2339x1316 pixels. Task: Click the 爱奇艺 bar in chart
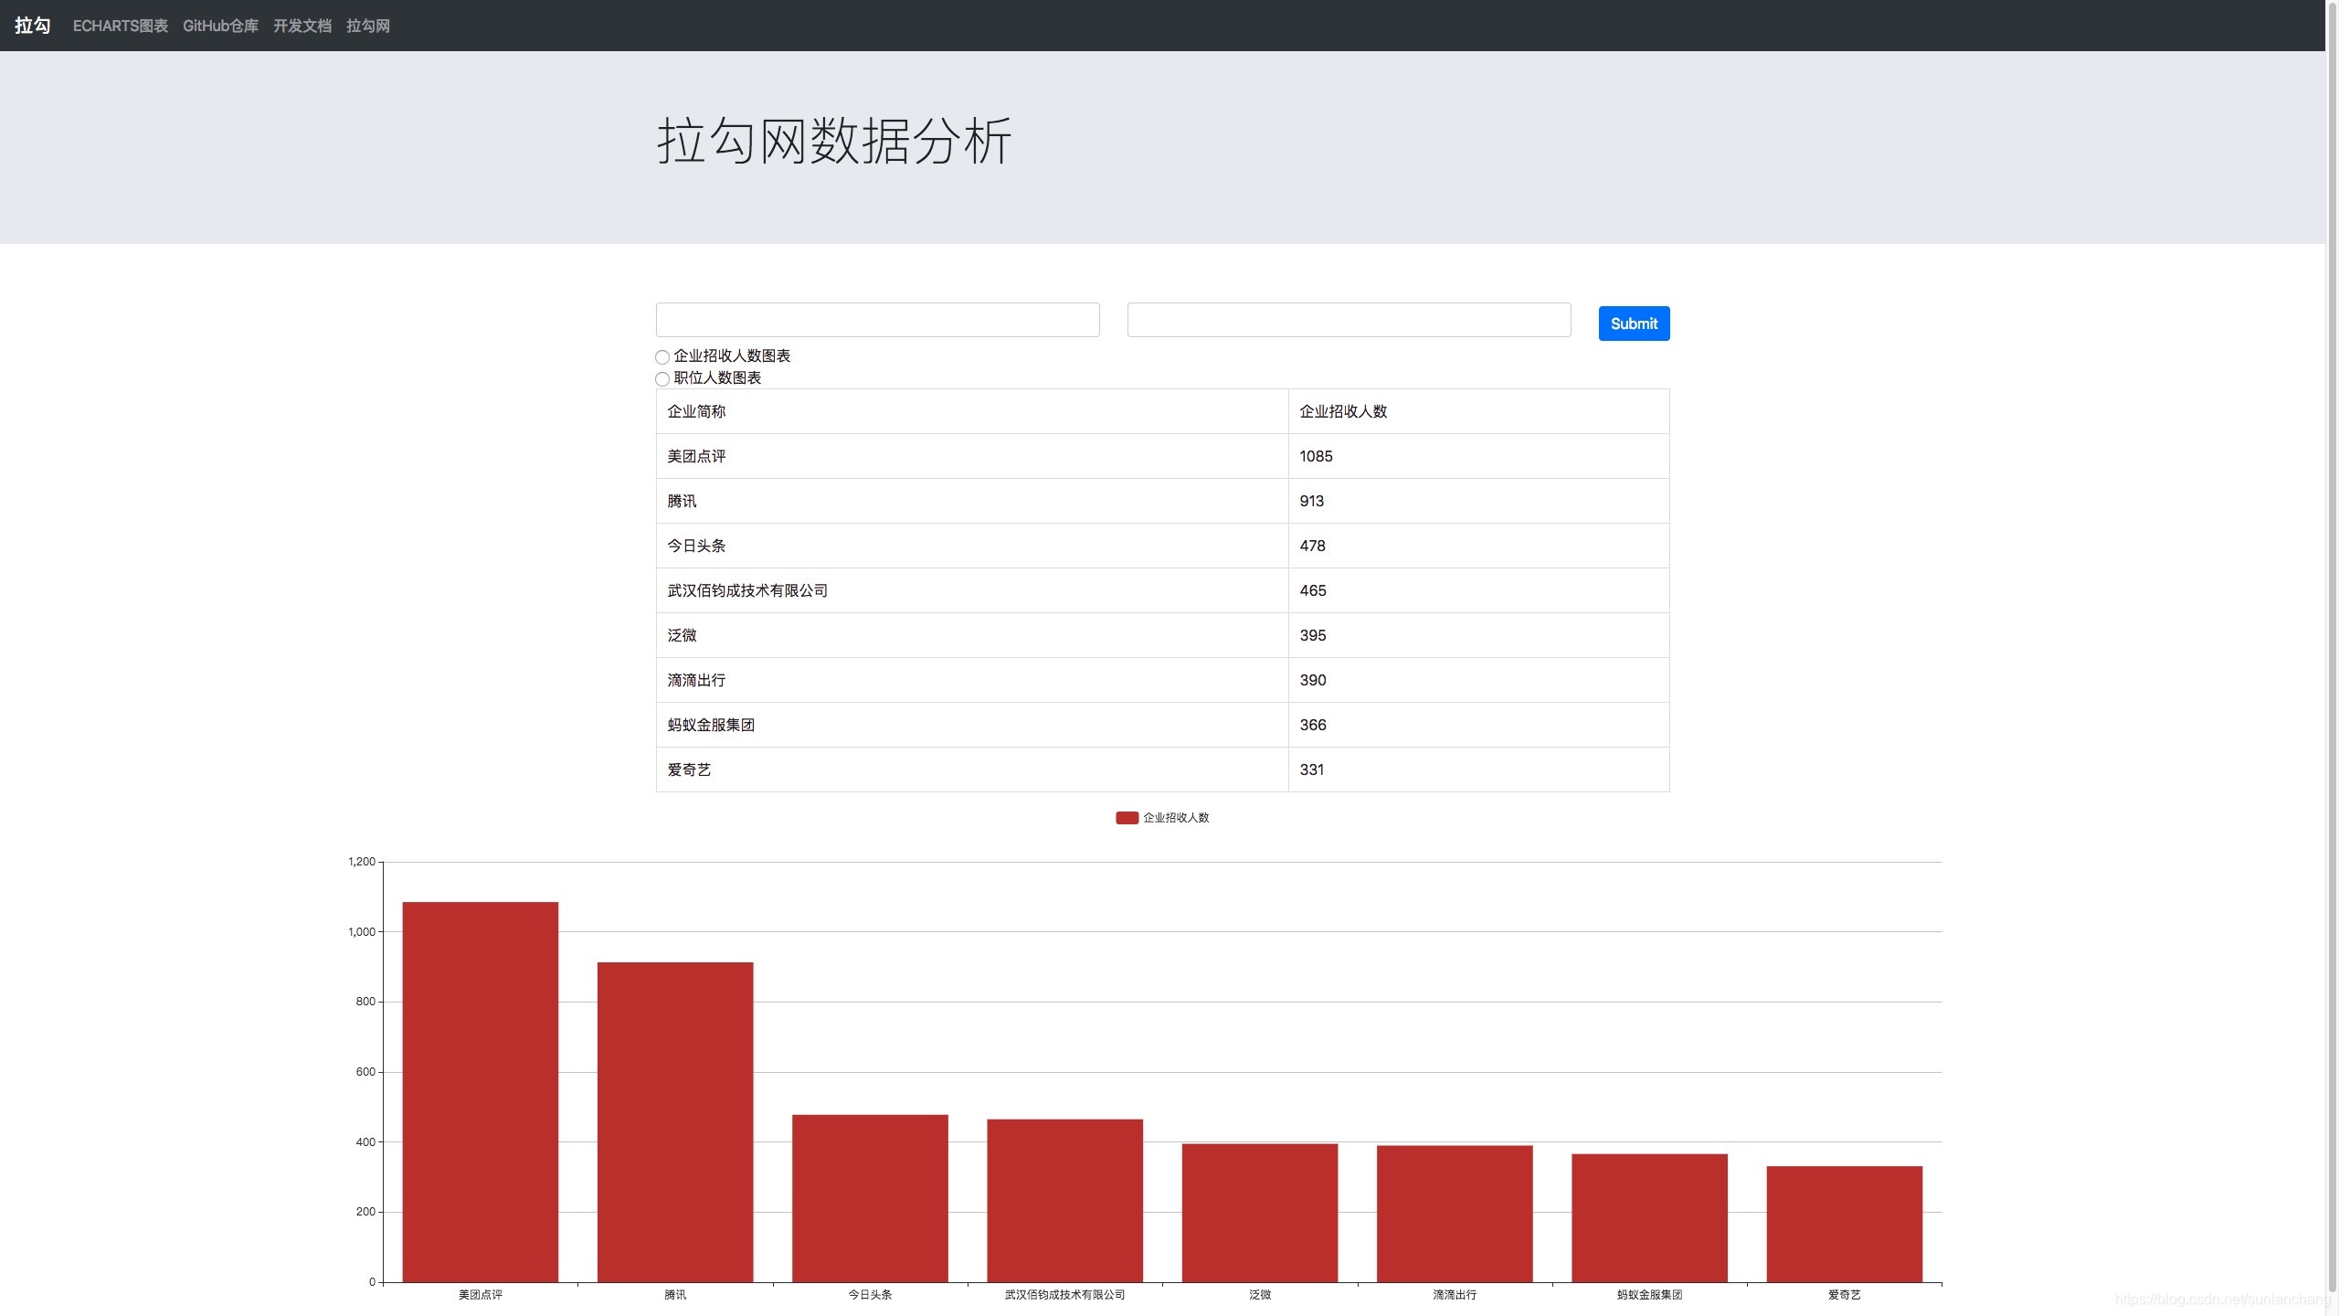point(1844,1224)
